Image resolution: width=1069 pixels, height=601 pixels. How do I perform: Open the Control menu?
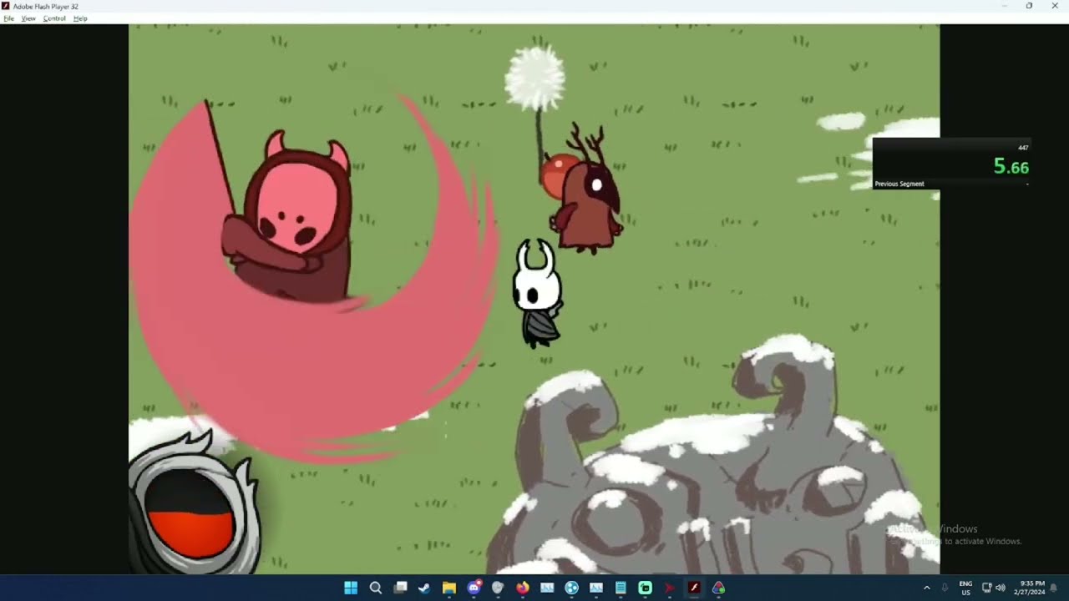[x=54, y=18]
